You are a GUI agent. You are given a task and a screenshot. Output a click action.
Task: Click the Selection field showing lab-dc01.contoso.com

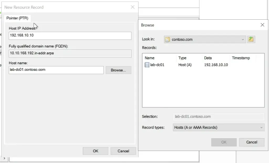pyautogui.click(x=218, y=116)
